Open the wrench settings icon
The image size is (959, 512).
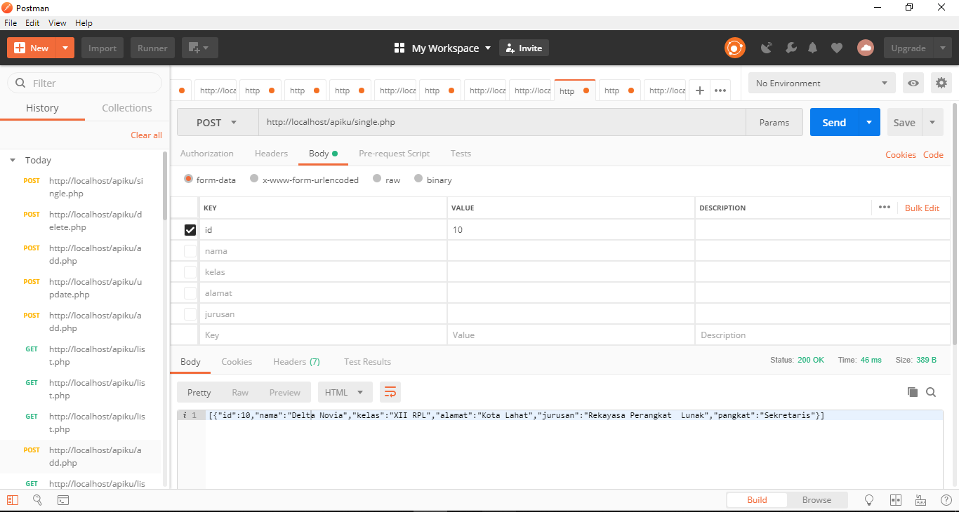791,48
